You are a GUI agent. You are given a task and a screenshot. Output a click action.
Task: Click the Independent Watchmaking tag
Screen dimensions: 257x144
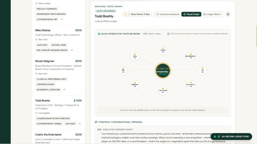coord(51,14)
